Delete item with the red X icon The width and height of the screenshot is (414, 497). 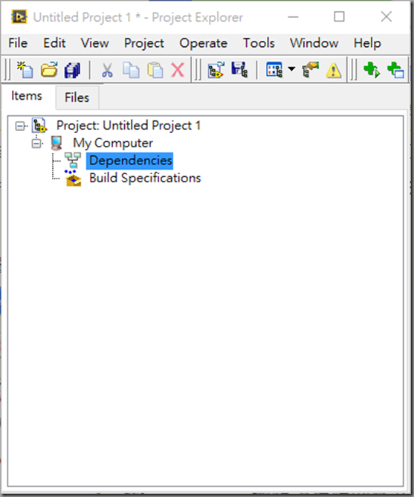pyautogui.click(x=178, y=70)
